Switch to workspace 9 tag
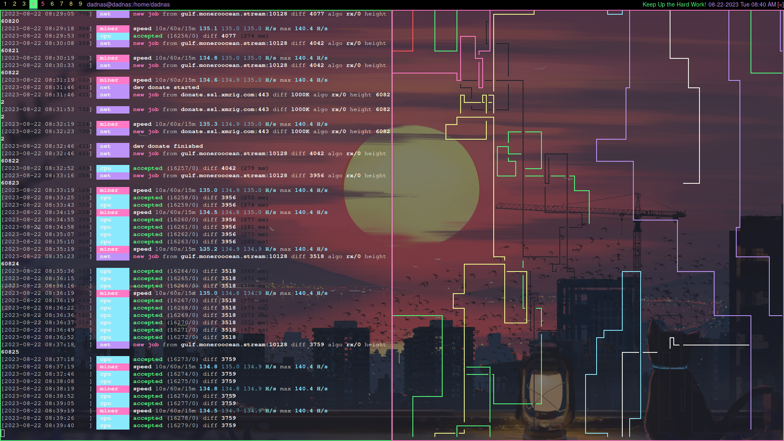The height and width of the screenshot is (441, 784). [x=80, y=4]
